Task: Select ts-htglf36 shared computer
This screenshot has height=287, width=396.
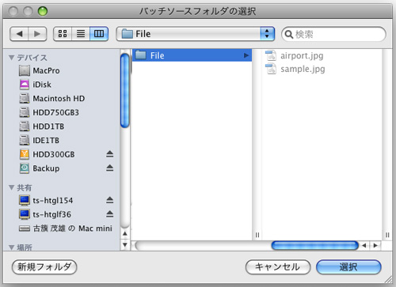Action: pyautogui.click(x=62, y=214)
